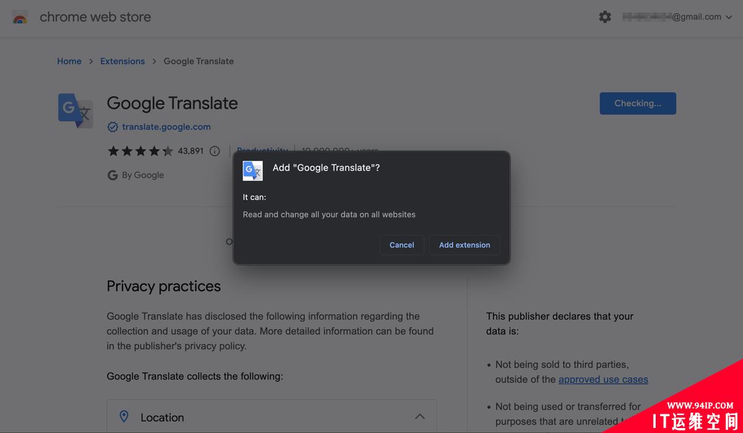
Task: Click the Google Translate extension icon on the page
Action: click(x=76, y=111)
